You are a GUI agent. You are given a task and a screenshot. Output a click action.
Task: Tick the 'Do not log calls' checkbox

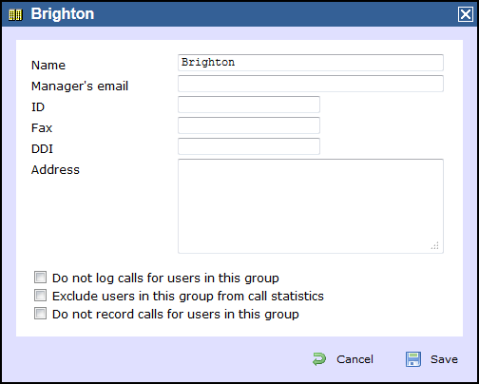pyautogui.click(x=40, y=278)
